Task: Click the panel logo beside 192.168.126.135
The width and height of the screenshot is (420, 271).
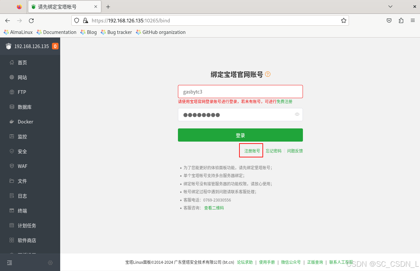Action: click(9, 46)
